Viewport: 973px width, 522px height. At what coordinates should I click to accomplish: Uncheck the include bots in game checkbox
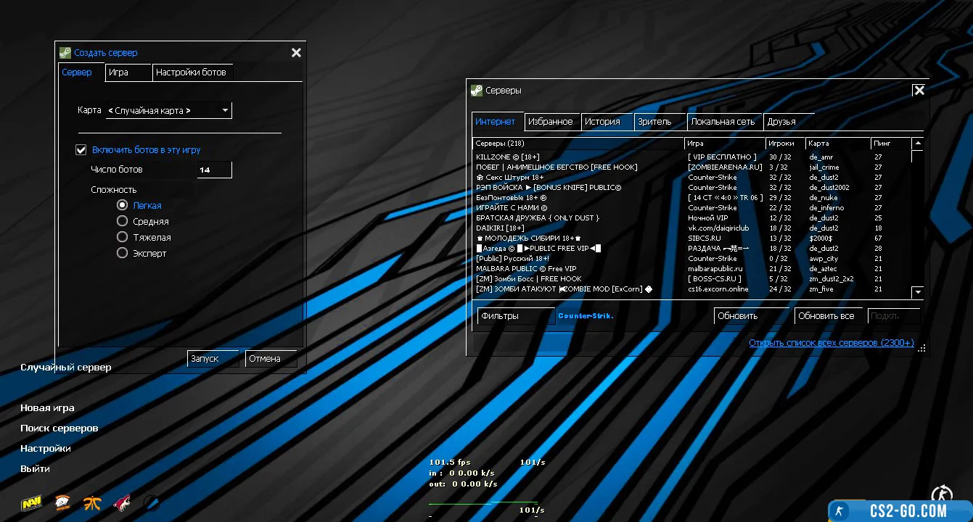tap(81, 150)
